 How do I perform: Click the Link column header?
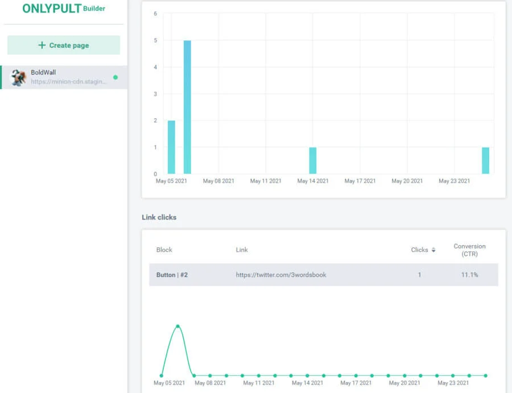pyautogui.click(x=242, y=250)
